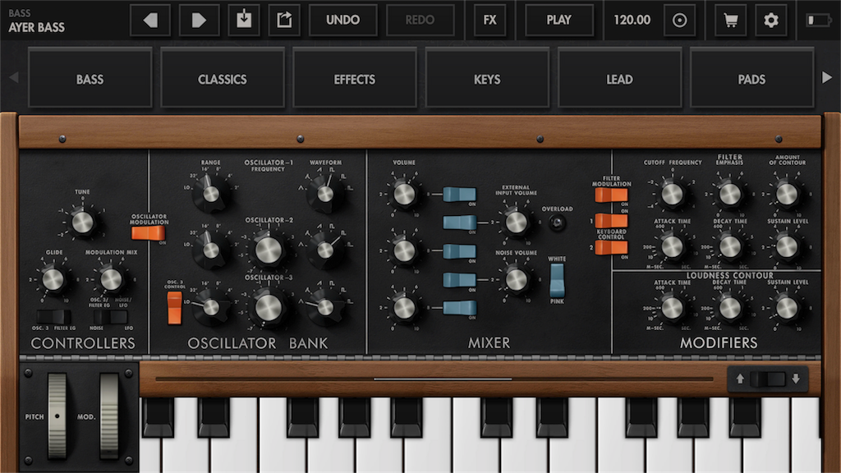Click the Modulation Mix knob
The height and width of the screenshot is (473, 841).
point(111,279)
